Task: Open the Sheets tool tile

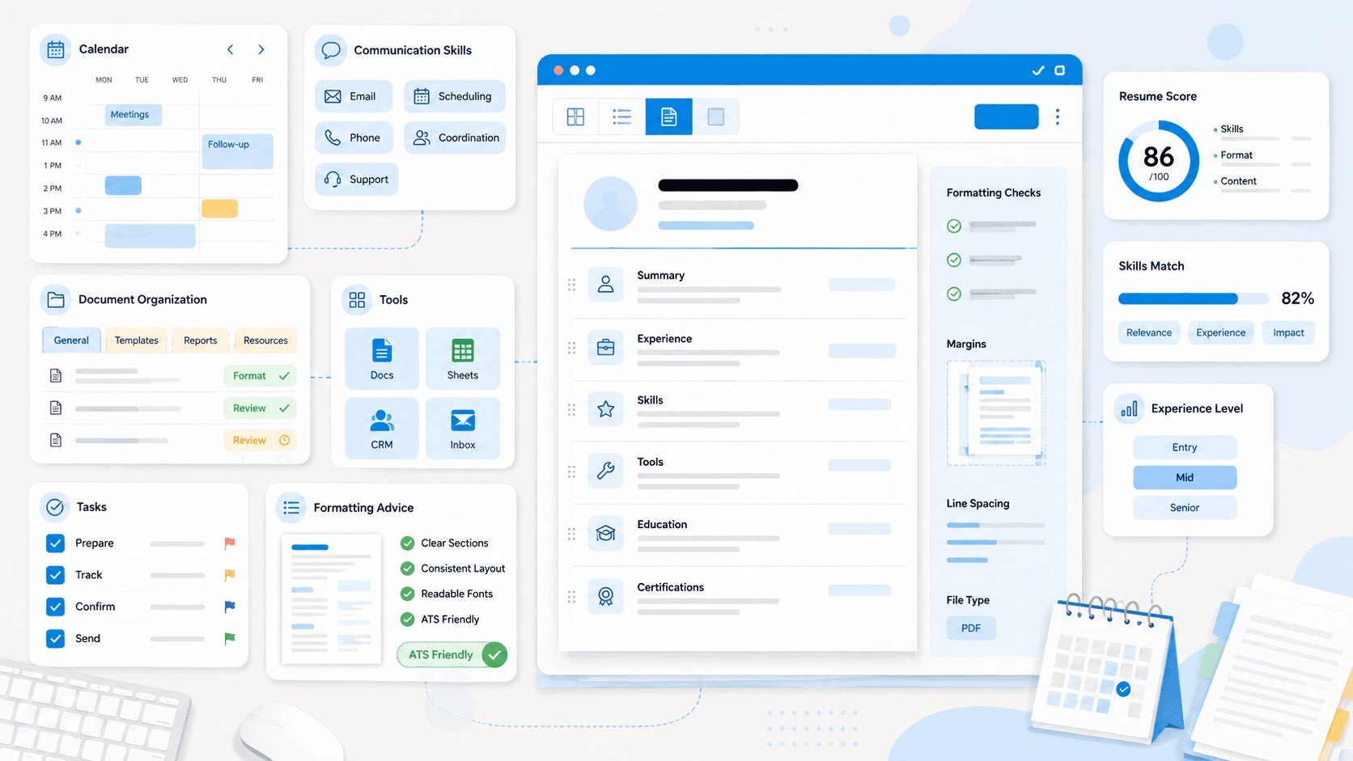Action: (x=463, y=358)
